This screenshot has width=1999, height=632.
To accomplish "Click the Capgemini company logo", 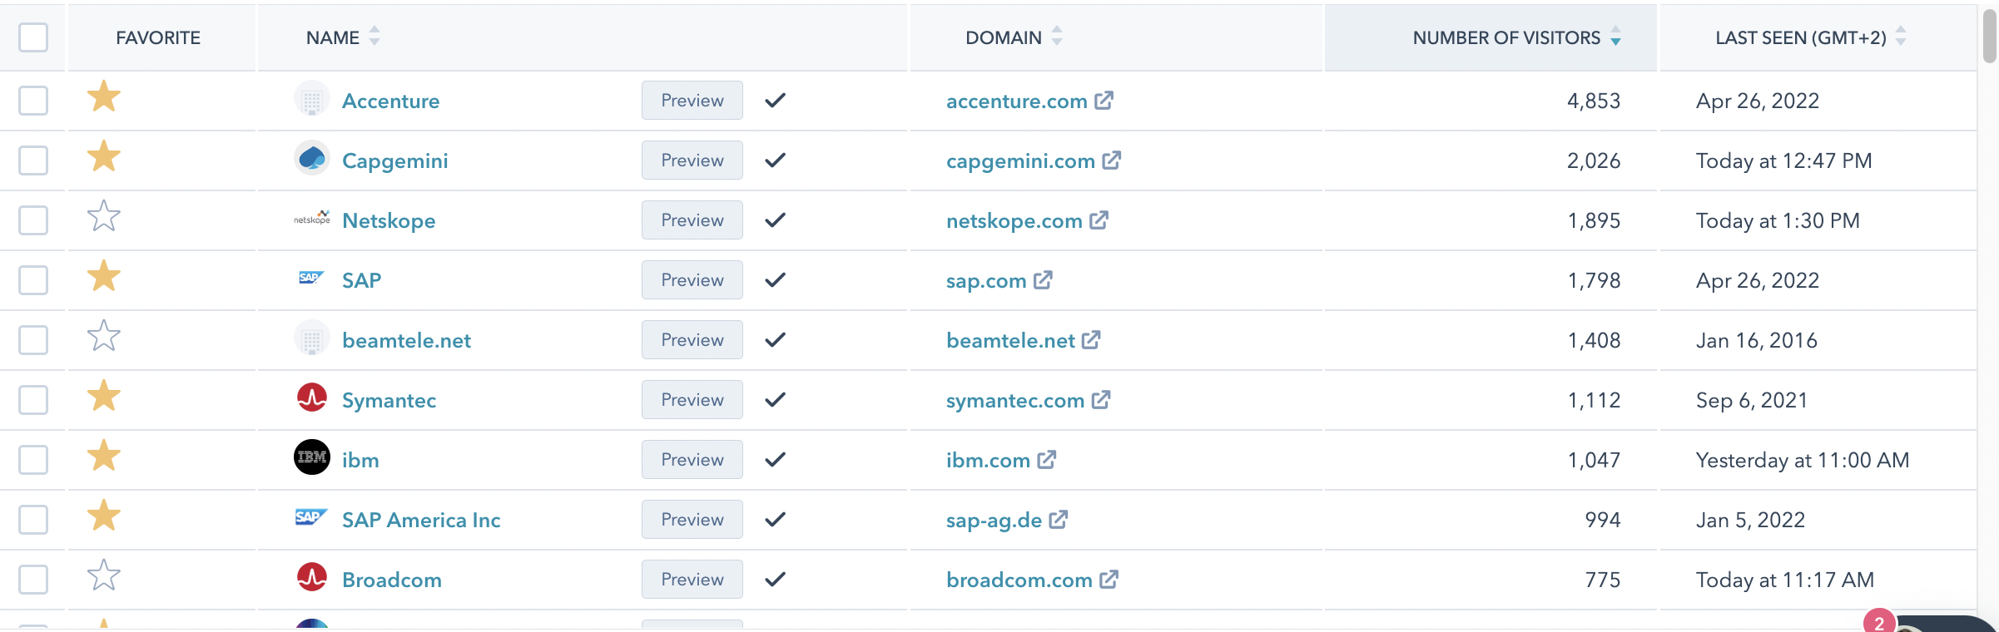I will pyautogui.click(x=312, y=158).
